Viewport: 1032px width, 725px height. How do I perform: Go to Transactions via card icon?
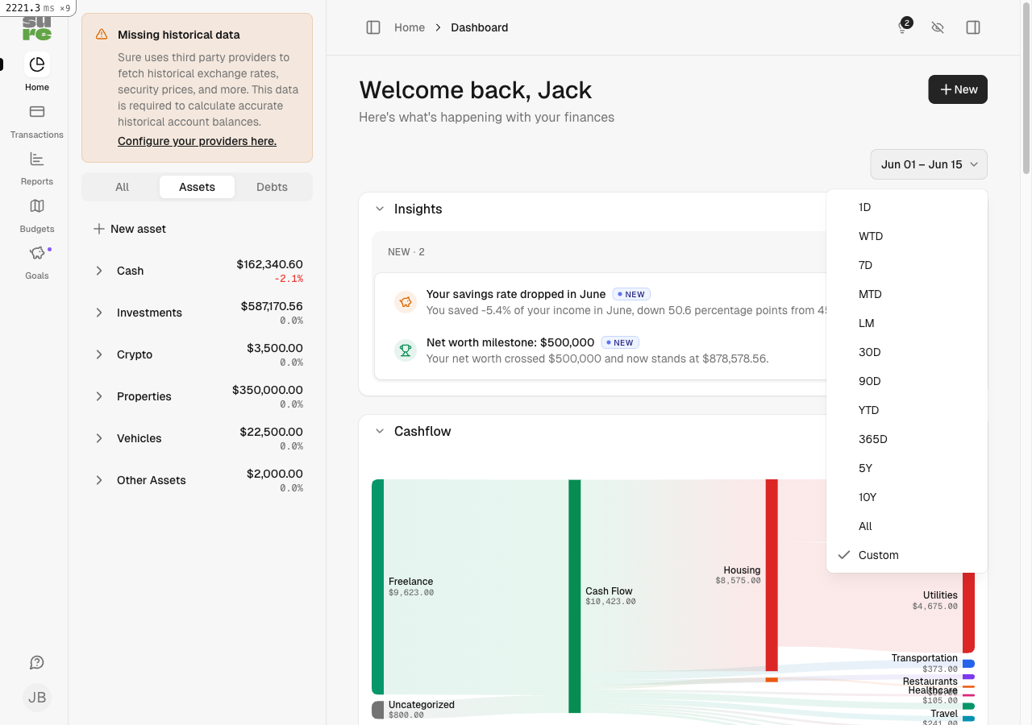pos(36,111)
